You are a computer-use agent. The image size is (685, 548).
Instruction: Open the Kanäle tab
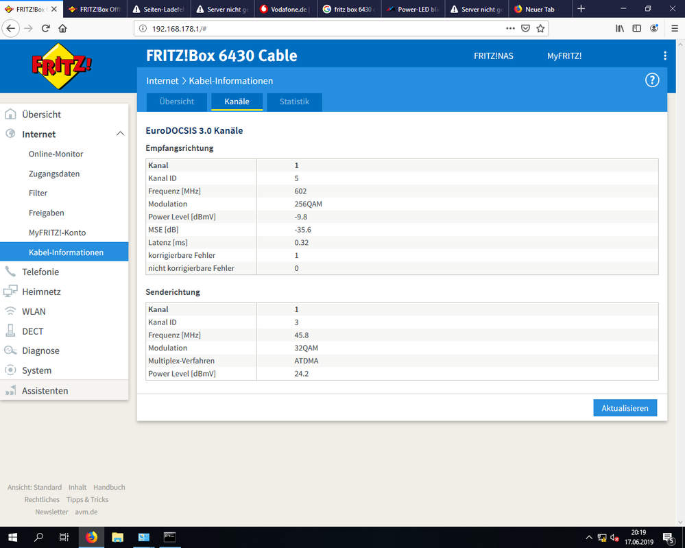(x=237, y=102)
